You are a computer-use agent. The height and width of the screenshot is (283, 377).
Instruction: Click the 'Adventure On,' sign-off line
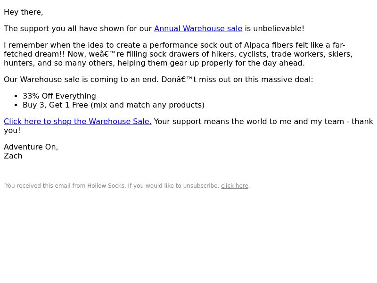point(31,147)
